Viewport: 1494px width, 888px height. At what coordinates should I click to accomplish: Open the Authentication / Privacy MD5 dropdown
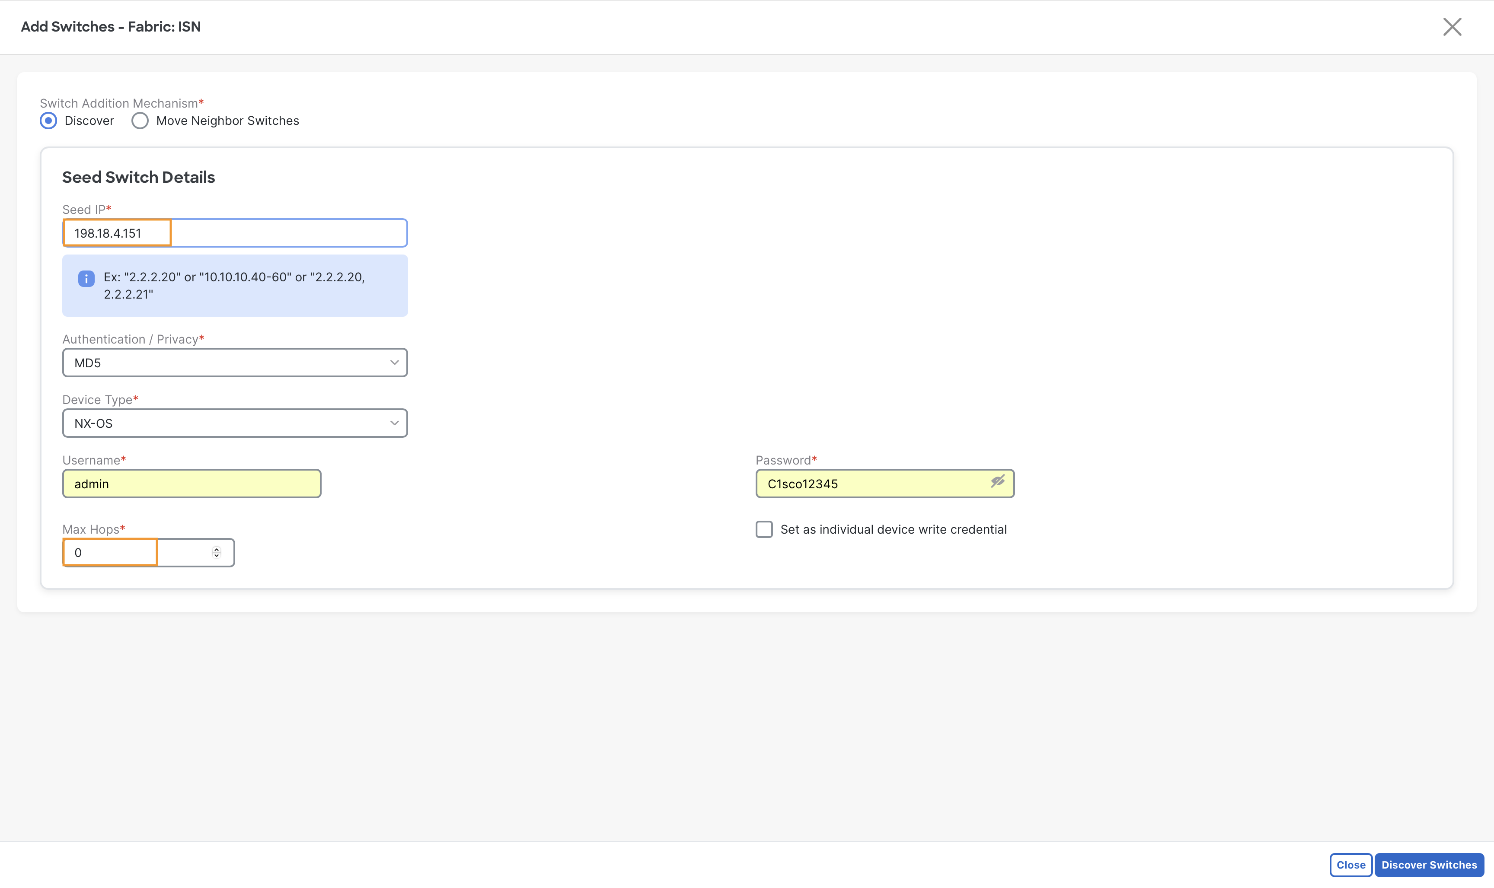235,363
